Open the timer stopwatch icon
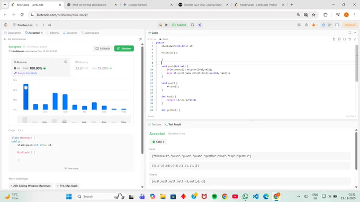This screenshot has width=360, height=202. pos(323,25)
